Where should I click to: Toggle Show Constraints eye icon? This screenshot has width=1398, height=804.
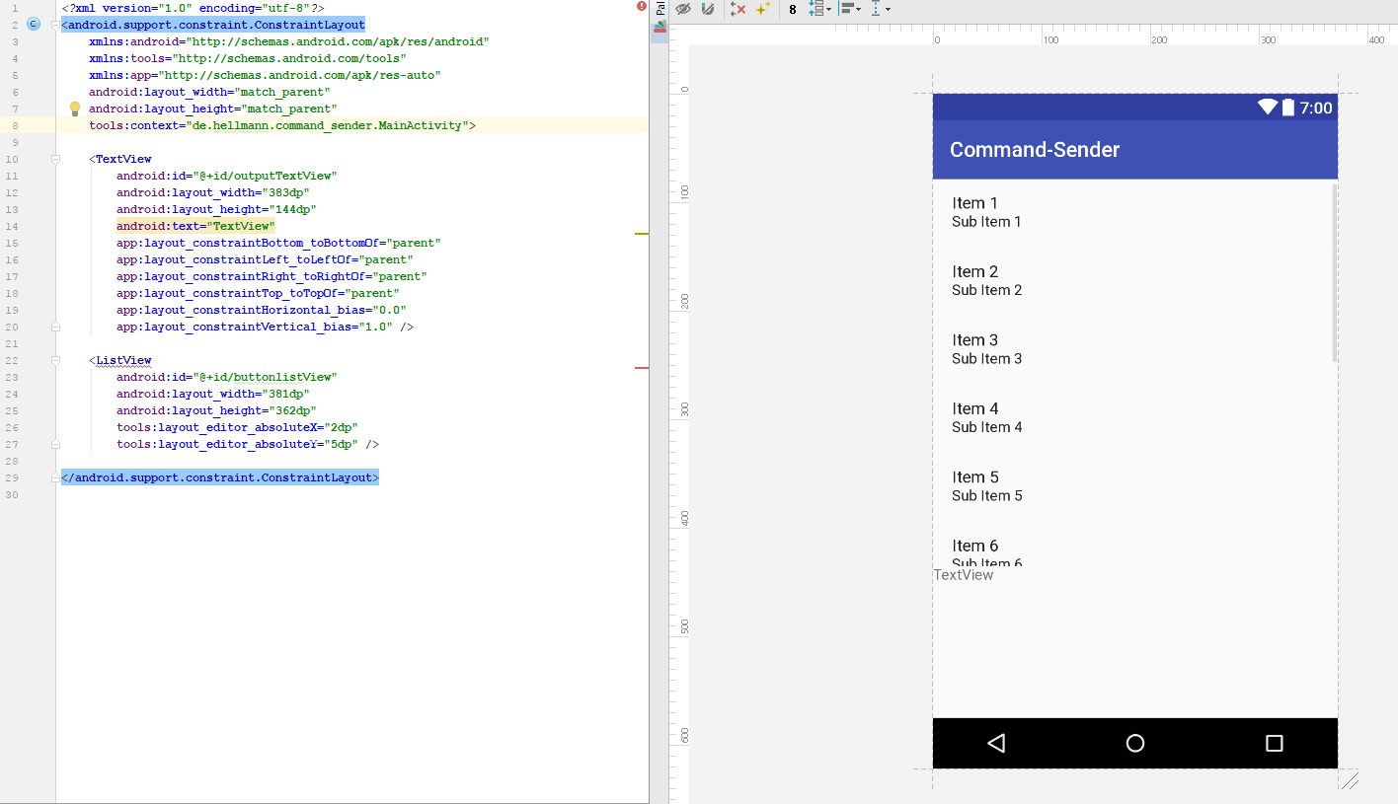coord(683,9)
